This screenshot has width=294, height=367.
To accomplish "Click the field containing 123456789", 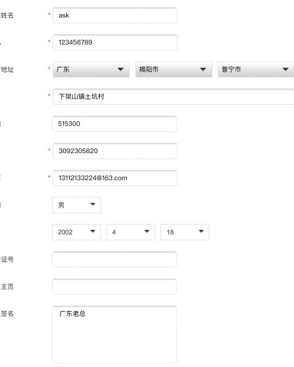I will pos(115,42).
